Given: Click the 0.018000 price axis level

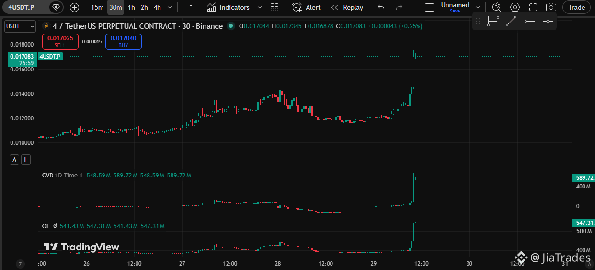Looking at the screenshot, I should tap(22, 45).
